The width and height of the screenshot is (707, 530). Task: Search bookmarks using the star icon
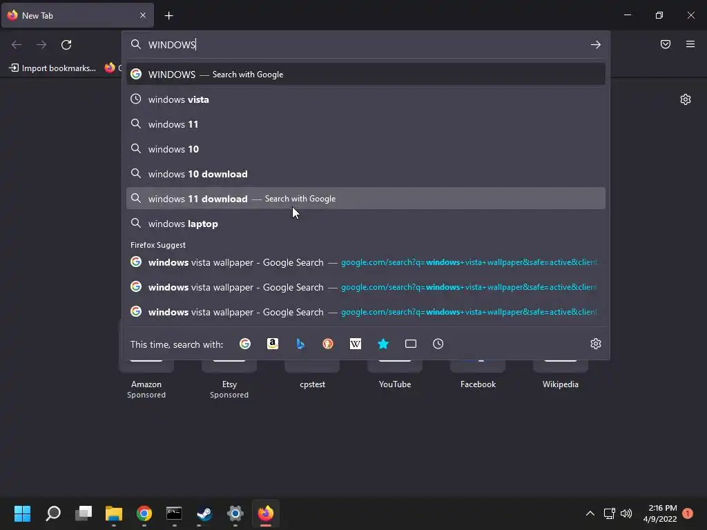pos(382,344)
